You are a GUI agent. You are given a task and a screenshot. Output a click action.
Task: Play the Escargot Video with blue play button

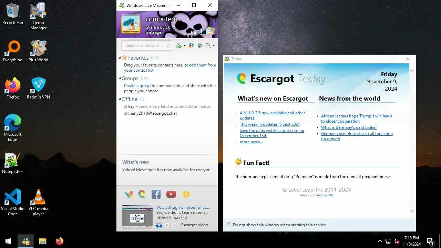[x=159, y=225]
